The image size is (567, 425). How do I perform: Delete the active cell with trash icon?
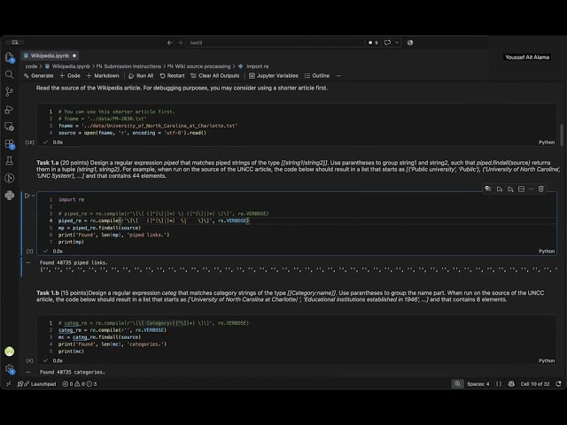541,189
